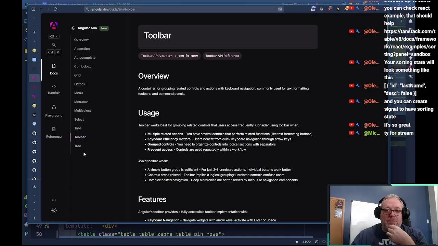
Task: Toggle the site theme with the sun icon
Action: [x=54, y=210]
